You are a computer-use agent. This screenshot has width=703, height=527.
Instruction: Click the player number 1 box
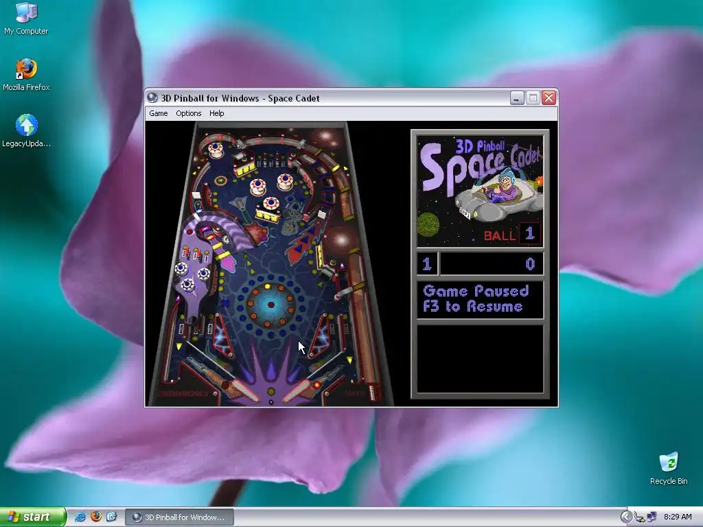tap(427, 263)
